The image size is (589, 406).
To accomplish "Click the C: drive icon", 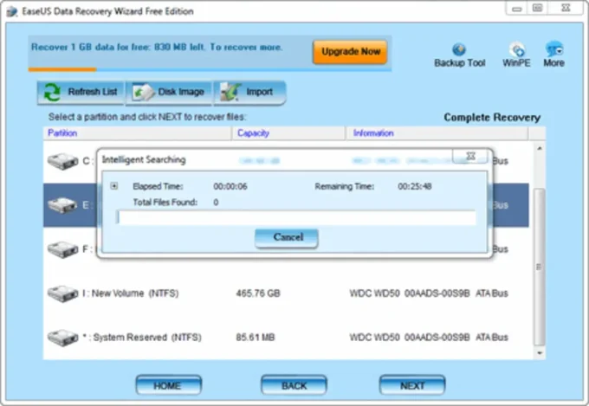I will [61, 161].
